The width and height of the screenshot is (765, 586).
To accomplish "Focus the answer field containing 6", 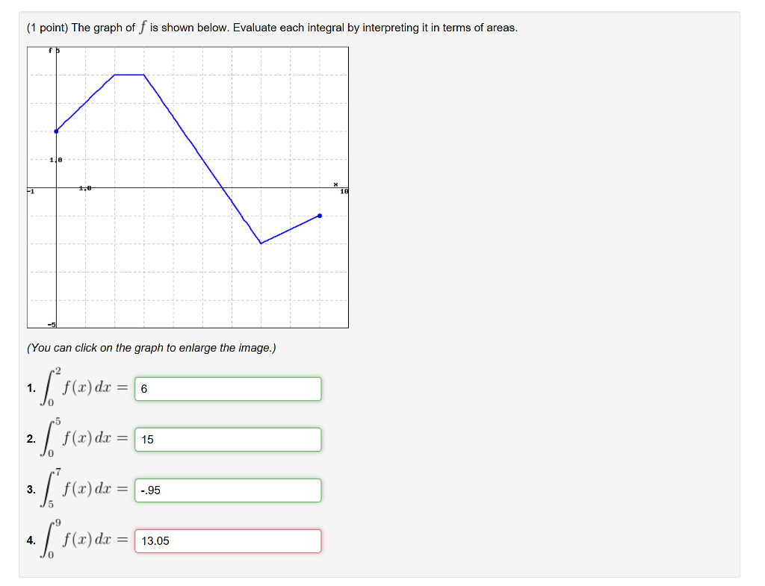I will (228, 389).
